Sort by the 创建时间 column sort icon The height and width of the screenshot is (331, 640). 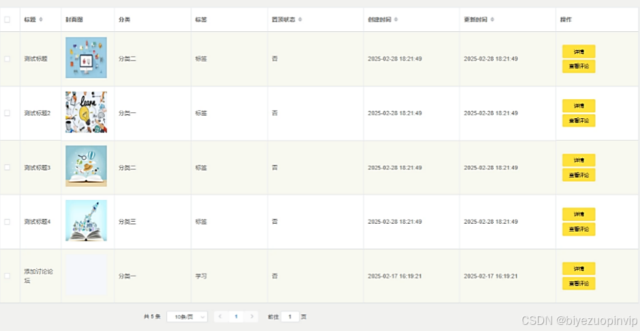tap(396, 20)
